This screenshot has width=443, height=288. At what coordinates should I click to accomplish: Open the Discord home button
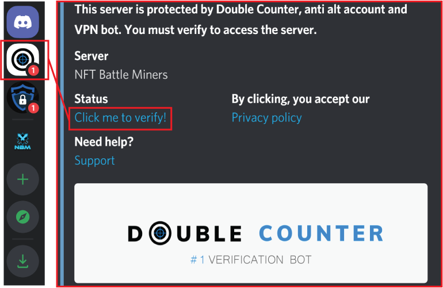tap(22, 22)
